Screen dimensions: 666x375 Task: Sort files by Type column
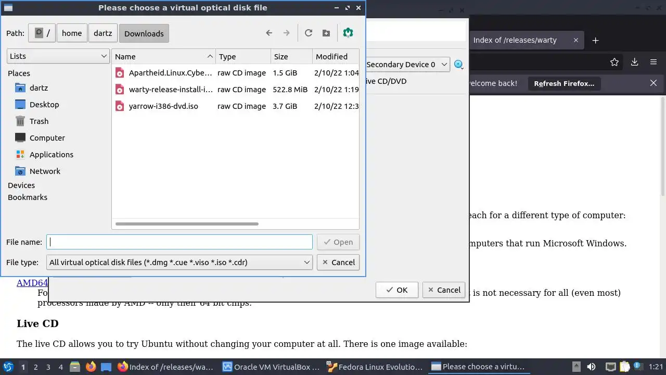(x=243, y=56)
